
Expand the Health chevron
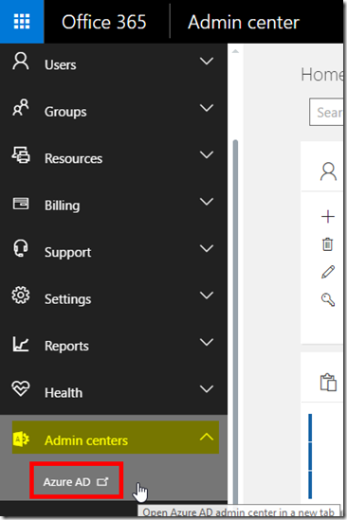(207, 389)
